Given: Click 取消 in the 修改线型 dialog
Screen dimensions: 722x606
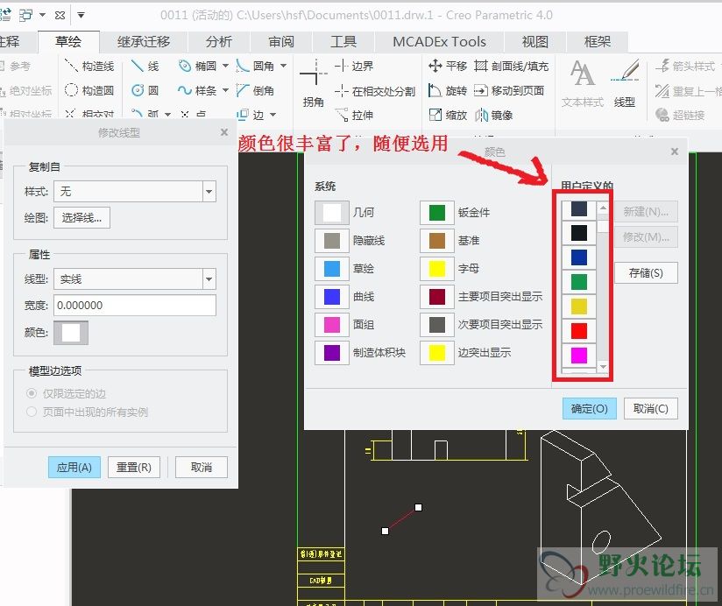Looking at the screenshot, I should (202, 468).
